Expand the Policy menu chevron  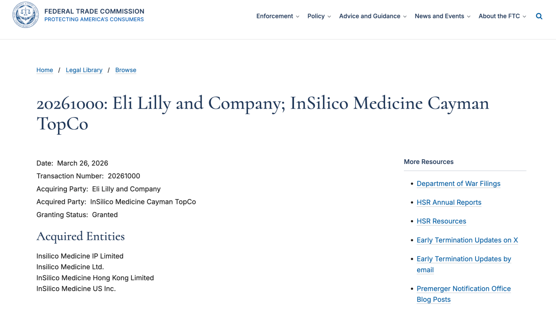coord(329,17)
